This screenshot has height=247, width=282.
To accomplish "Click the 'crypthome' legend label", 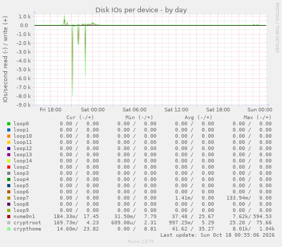I will point(27,229).
